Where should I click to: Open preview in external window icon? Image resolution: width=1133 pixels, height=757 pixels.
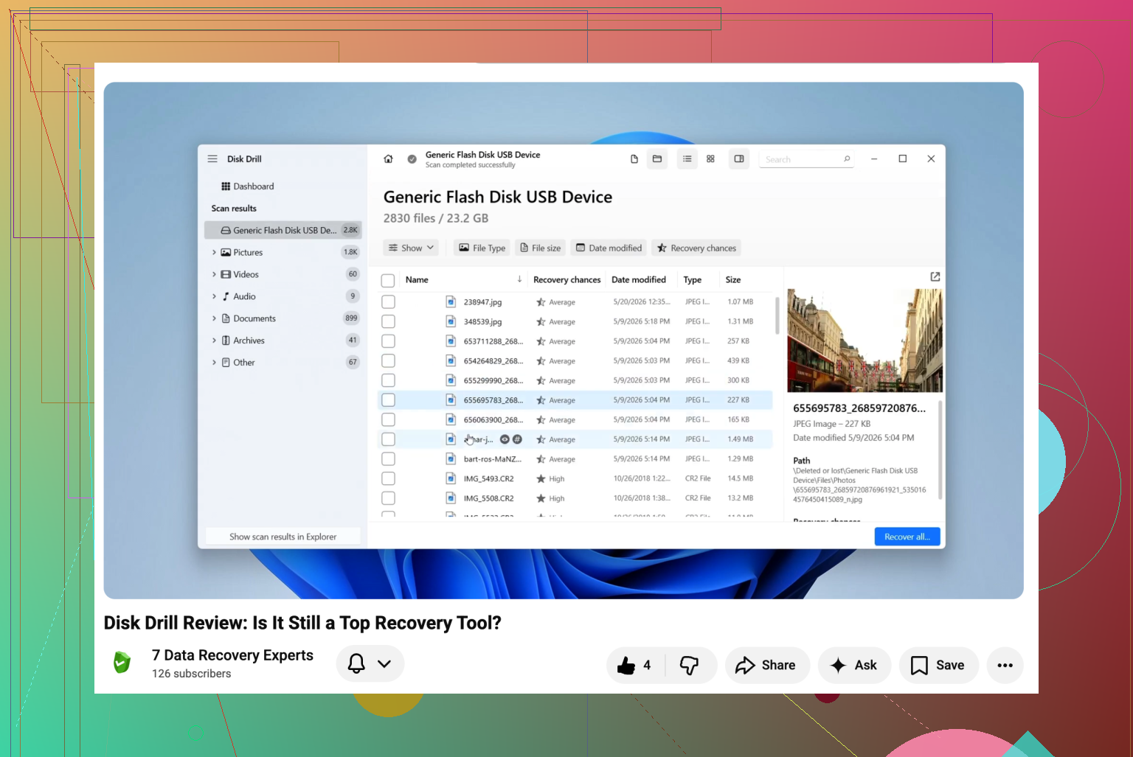tap(935, 276)
